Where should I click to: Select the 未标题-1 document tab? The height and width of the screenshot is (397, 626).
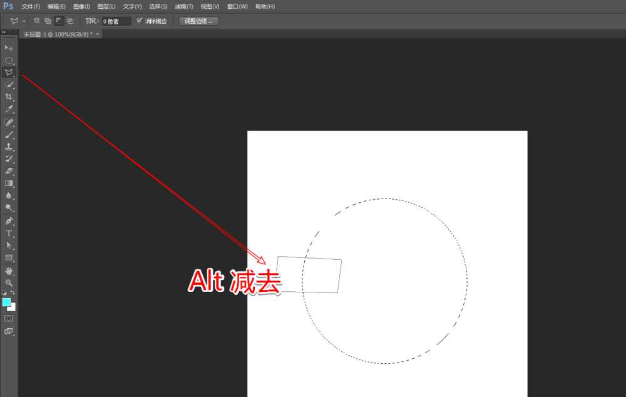pyautogui.click(x=56, y=34)
